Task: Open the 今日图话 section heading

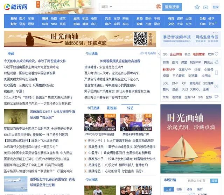Action: (x=92, y=180)
